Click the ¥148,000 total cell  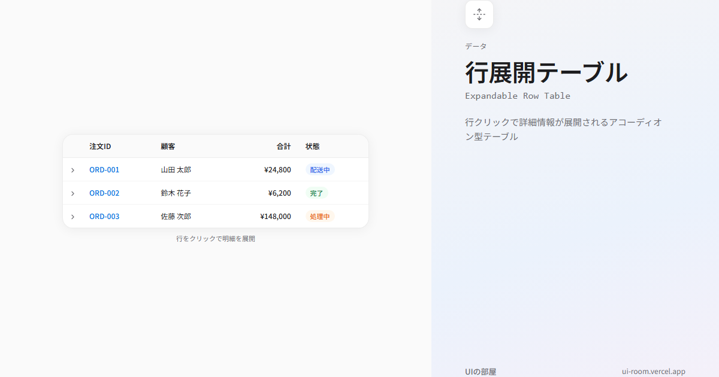click(x=276, y=217)
